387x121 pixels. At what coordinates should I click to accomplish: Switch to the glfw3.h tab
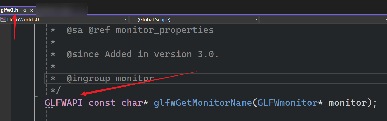pyautogui.click(x=10, y=10)
